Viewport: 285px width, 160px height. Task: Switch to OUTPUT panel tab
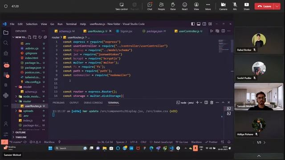[x=74, y=103]
